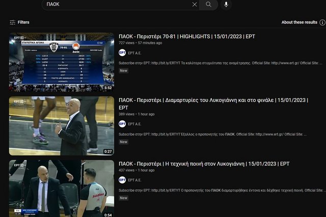The width and height of the screenshot is (326, 217).
Task: Open the 'Διαμαρτυρίες του Λυκογιάννη' video title
Action: click(213, 104)
